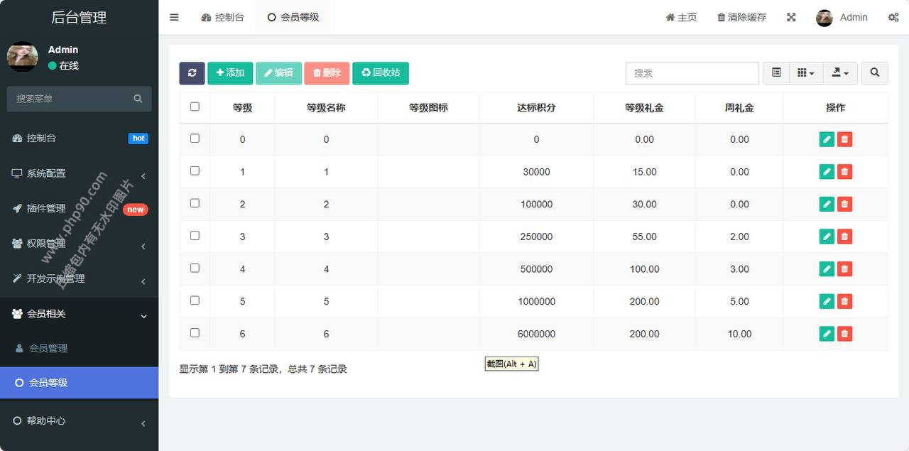Click the 添加 add button
Viewport: 909px width, 451px height.
click(x=230, y=73)
